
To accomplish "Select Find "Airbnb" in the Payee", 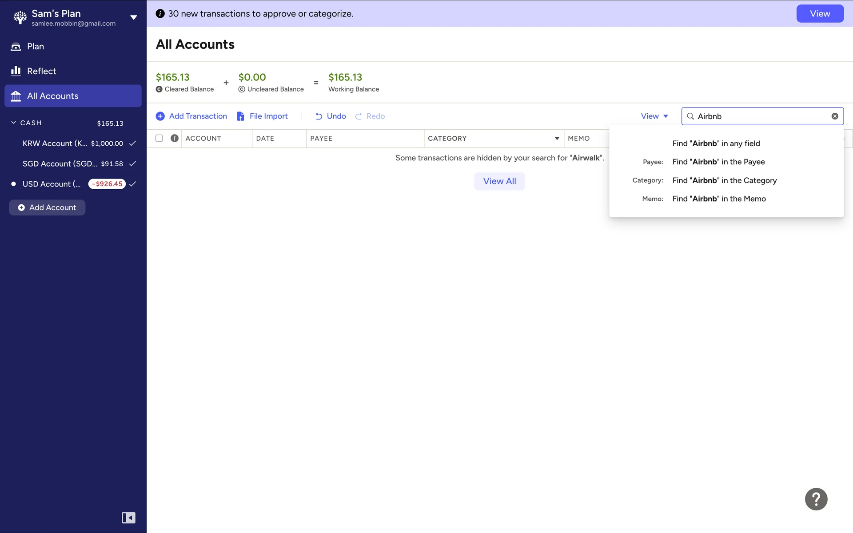I will coord(718,162).
